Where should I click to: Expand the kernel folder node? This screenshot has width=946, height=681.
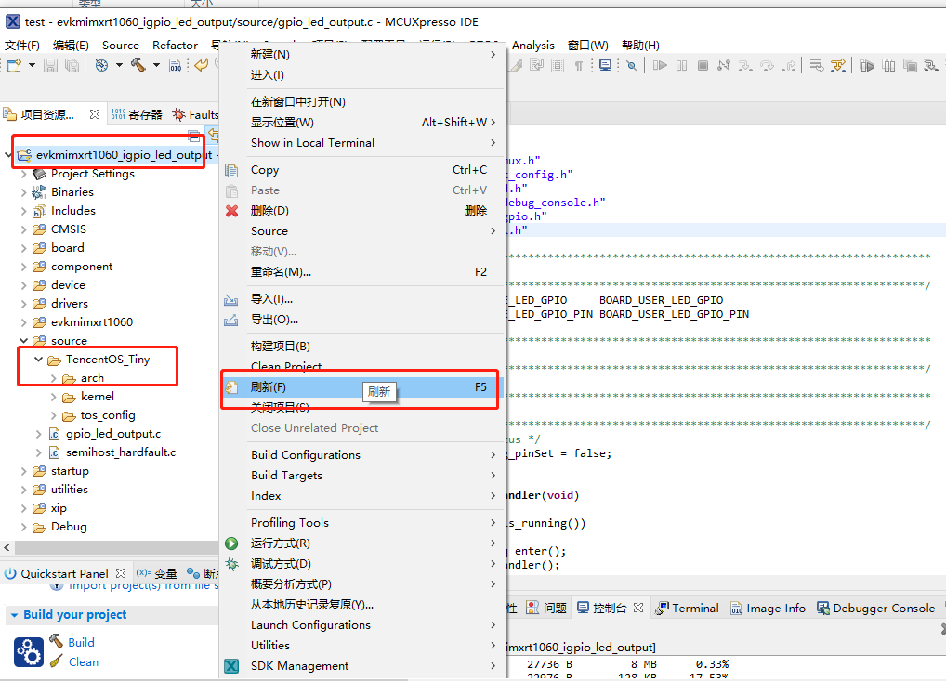[x=54, y=397]
